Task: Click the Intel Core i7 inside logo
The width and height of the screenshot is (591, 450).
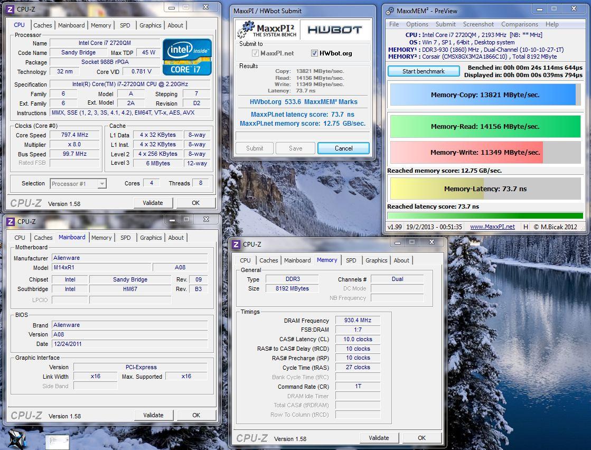Action: click(187, 57)
